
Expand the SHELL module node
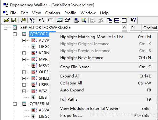tap(24, 78)
